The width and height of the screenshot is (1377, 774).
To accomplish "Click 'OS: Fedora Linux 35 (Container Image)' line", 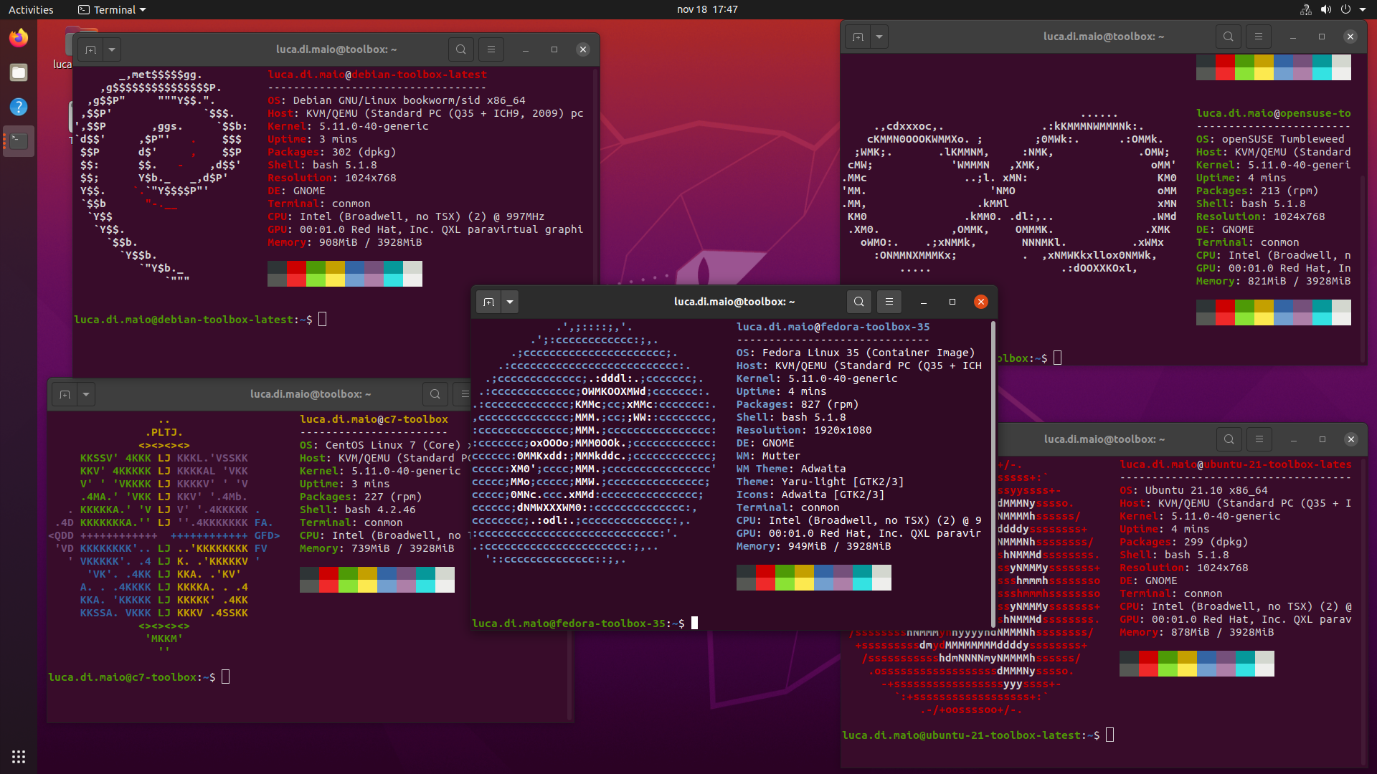I will coord(856,353).
